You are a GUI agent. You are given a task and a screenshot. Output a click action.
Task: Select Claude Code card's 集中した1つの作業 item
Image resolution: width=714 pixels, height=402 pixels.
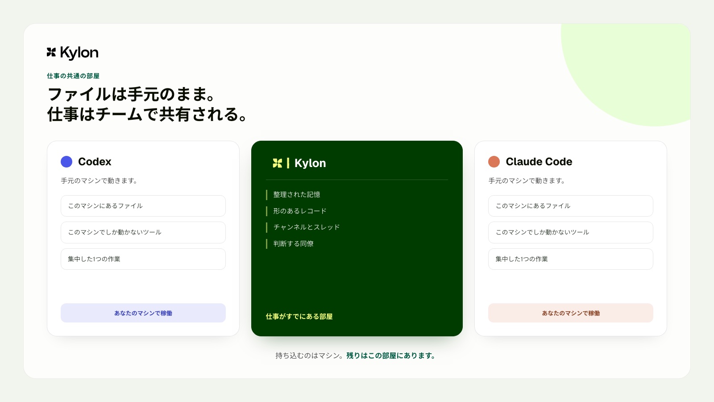point(571,259)
